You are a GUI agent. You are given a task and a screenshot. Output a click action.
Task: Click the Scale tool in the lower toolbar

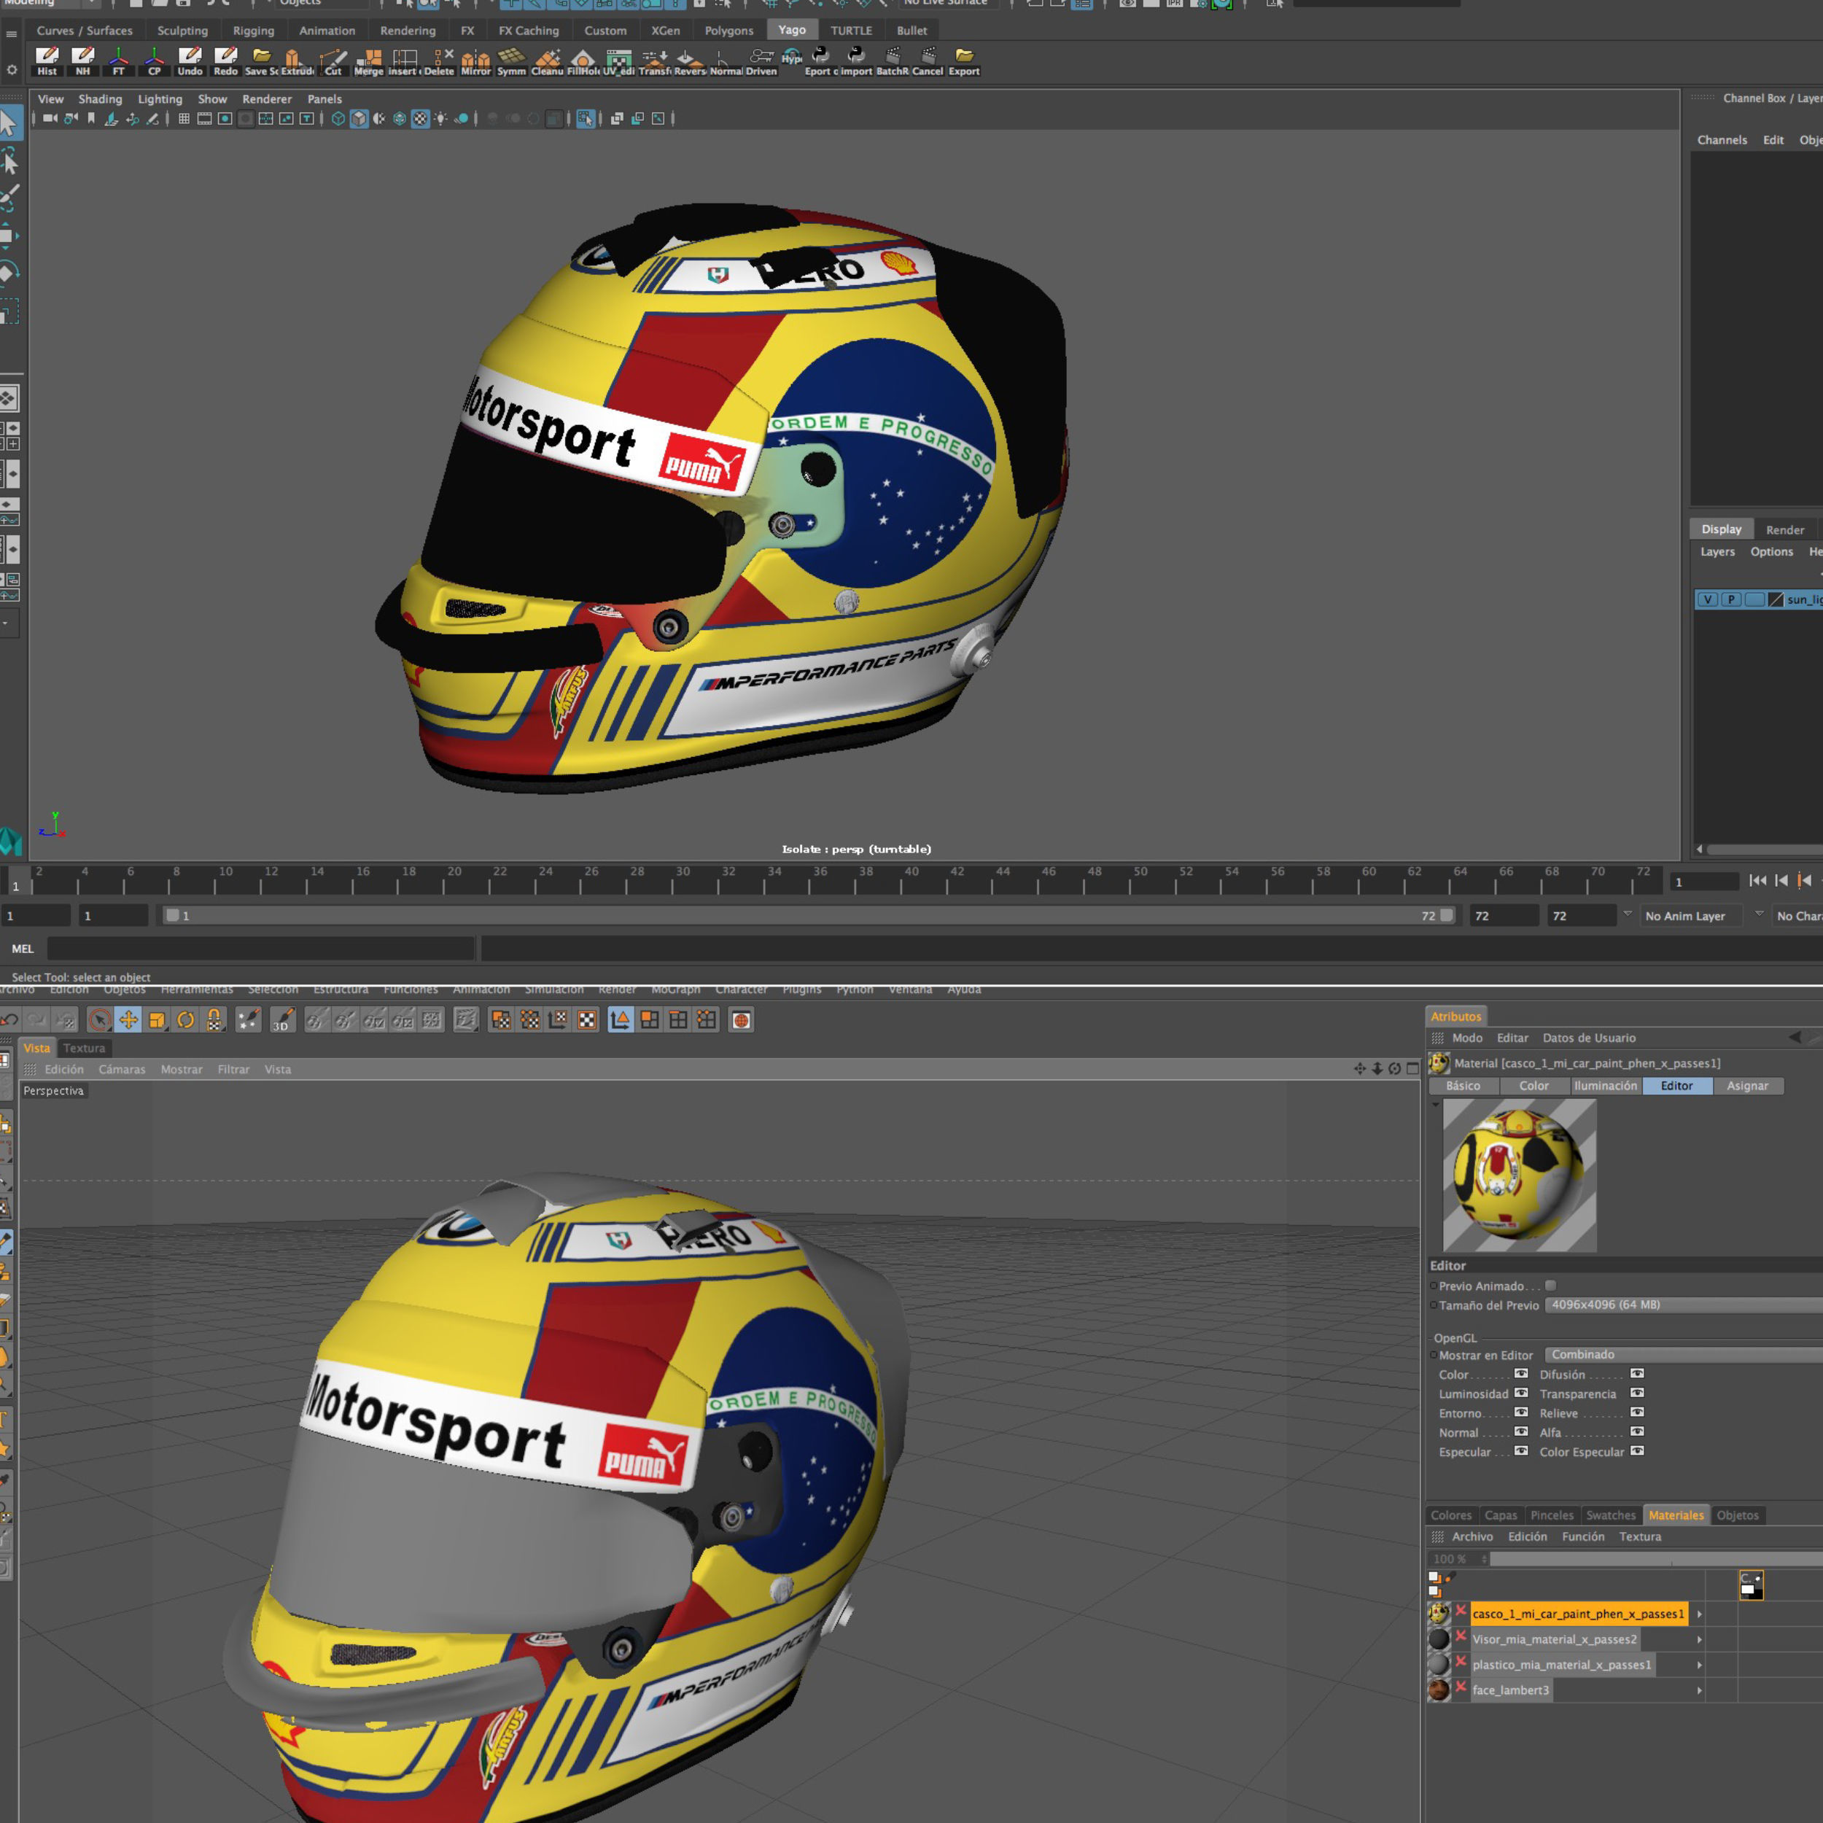[158, 1020]
